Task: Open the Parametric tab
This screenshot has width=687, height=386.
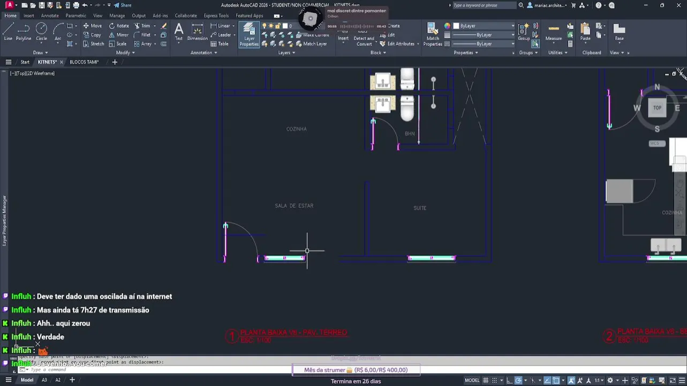Action: pos(76,16)
